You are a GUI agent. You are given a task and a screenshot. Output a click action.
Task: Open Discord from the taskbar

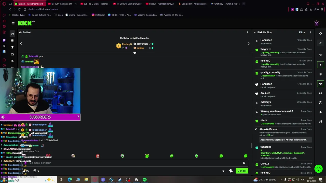[x=103, y=180]
